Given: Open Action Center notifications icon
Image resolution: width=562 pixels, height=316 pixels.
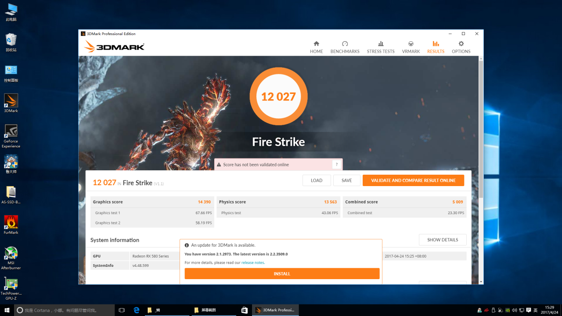Looking at the screenshot, I should [x=528, y=310].
